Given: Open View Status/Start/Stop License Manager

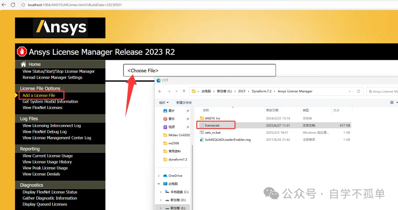Looking at the screenshot, I should click(x=59, y=71).
